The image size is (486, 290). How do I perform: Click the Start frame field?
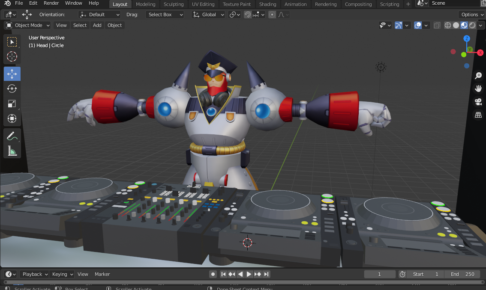426,274
